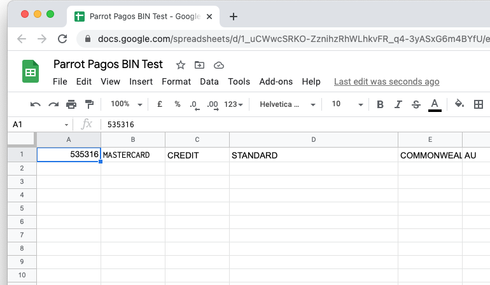Choose the Fill color paint bucket

click(x=459, y=104)
